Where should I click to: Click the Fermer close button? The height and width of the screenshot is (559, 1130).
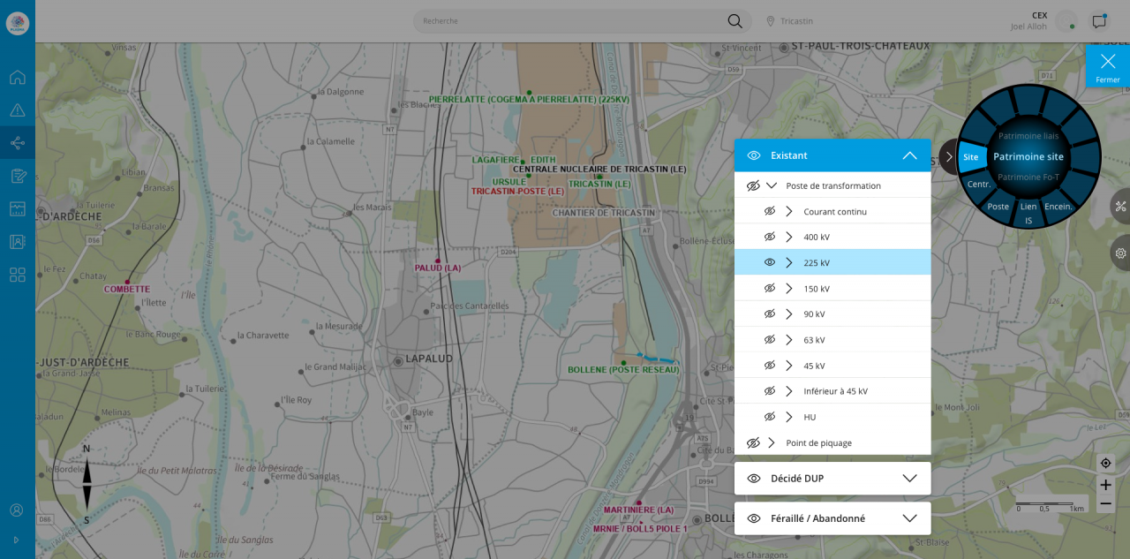[1107, 66]
